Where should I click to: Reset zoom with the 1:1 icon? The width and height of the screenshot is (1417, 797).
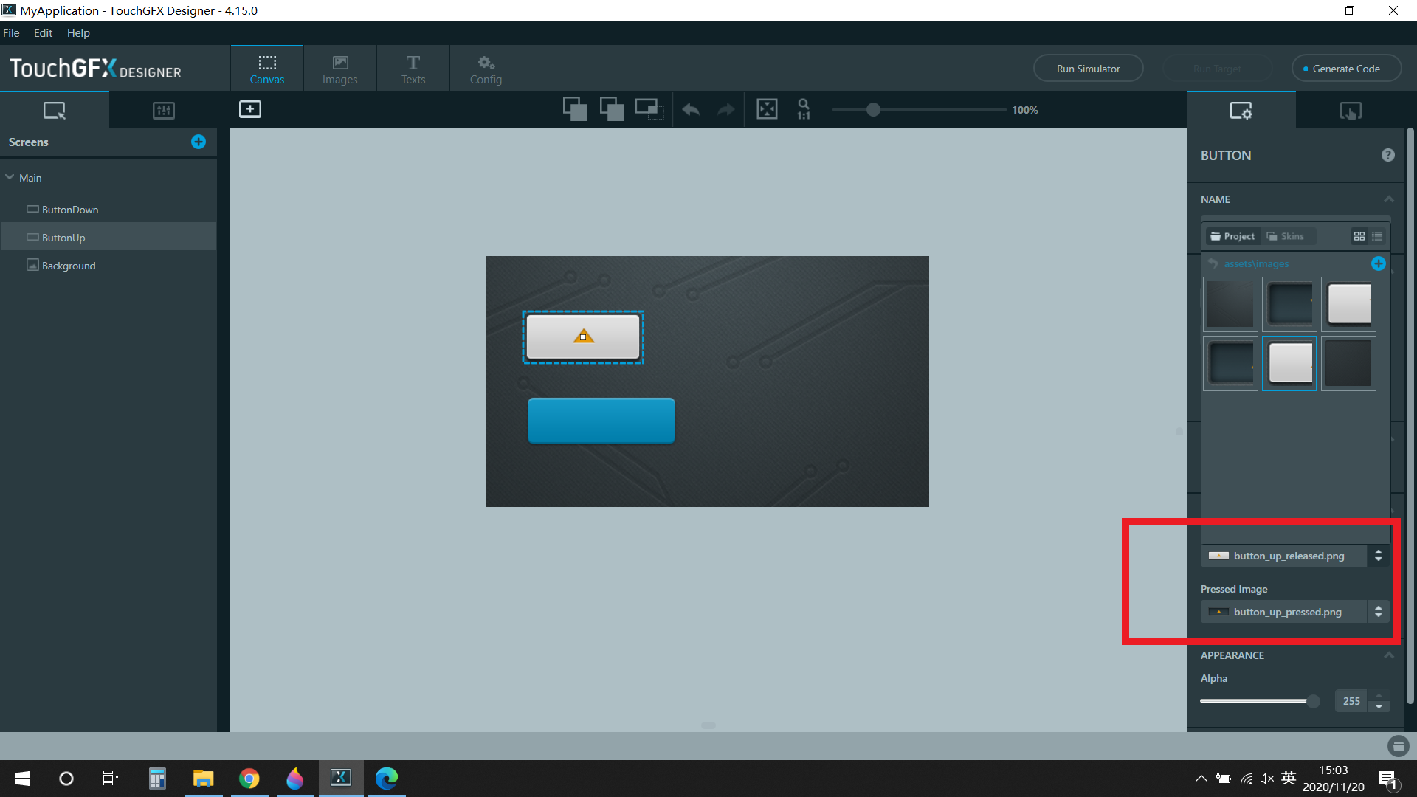(804, 109)
